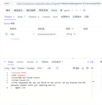The width and height of the screenshot is (102, 105).
Task: Select the response Header 12 tab
Action: pyautogui.click(x=32, y=62)
